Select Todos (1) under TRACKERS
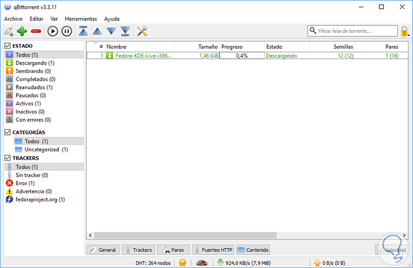 point(44,167)
